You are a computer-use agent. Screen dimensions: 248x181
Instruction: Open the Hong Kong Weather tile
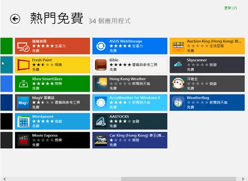[130, 84]
